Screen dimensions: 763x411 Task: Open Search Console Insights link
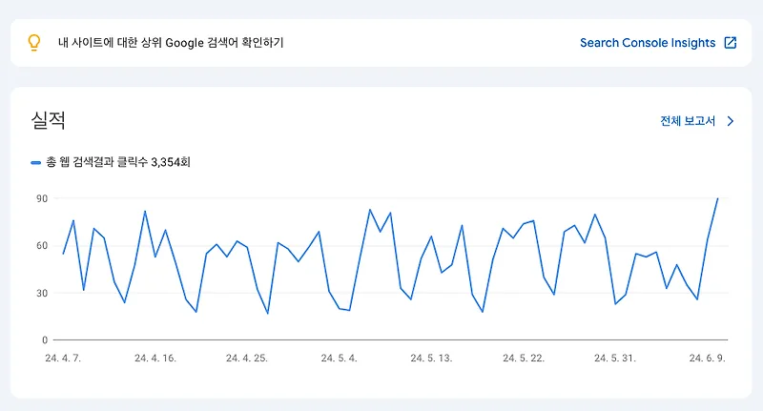tap(648, 43)
